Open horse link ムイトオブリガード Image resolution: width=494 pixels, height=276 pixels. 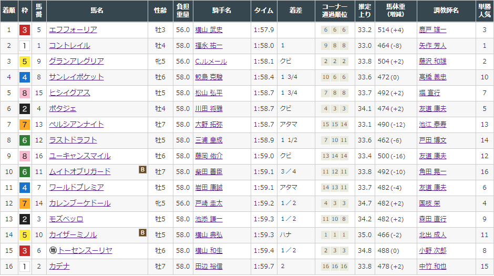pyautogui.click(x=80, y=171)
